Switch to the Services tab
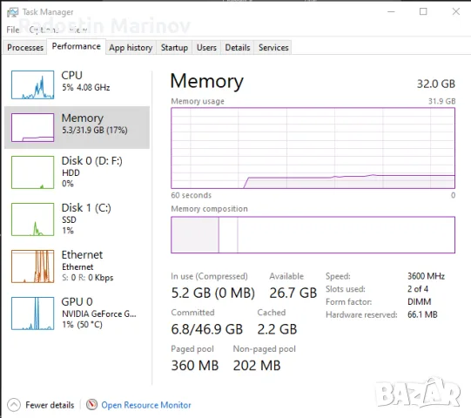The image size is (471, 418). click(273, 48)
